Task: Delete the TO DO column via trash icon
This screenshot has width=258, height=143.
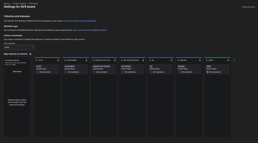Action: tap(58, 60)
